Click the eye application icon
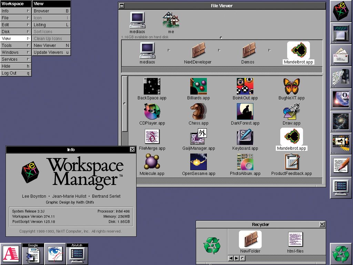 tap(55, 254)
